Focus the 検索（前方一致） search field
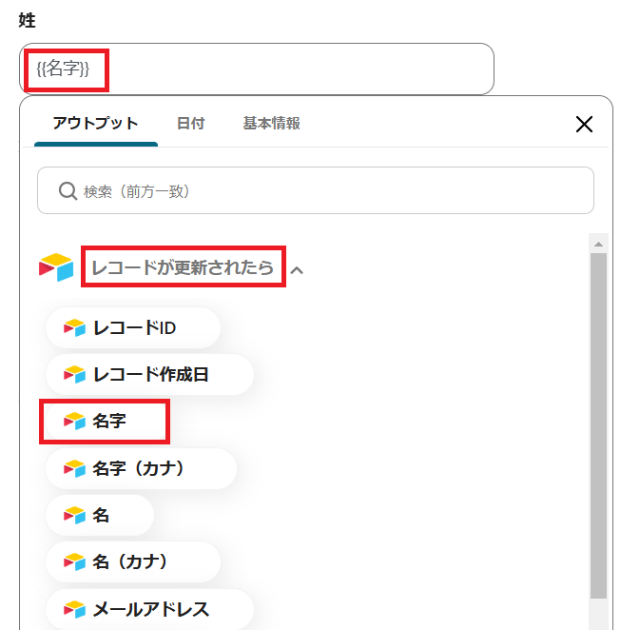The image size is (640, 630). pyautogui.click(x=323, y=191)
